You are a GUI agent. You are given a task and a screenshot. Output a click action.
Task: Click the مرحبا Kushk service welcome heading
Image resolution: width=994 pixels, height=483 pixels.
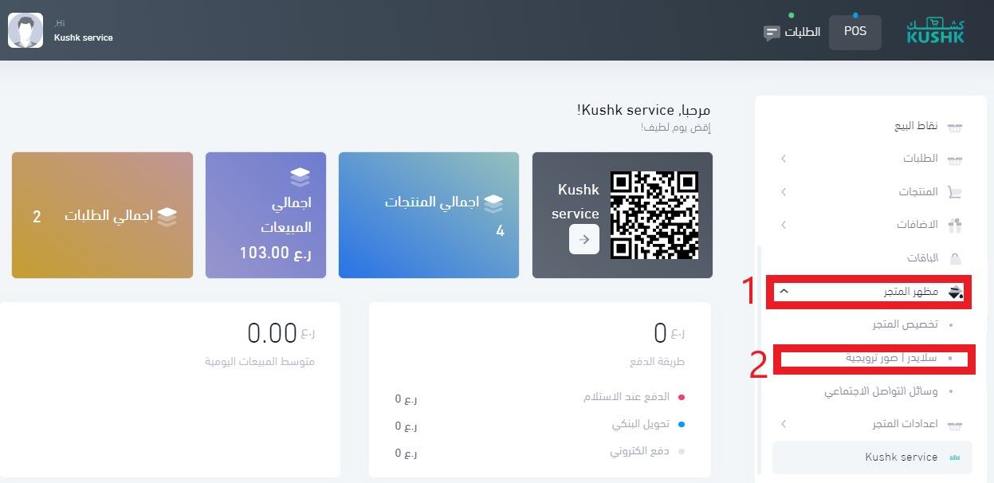644,110
